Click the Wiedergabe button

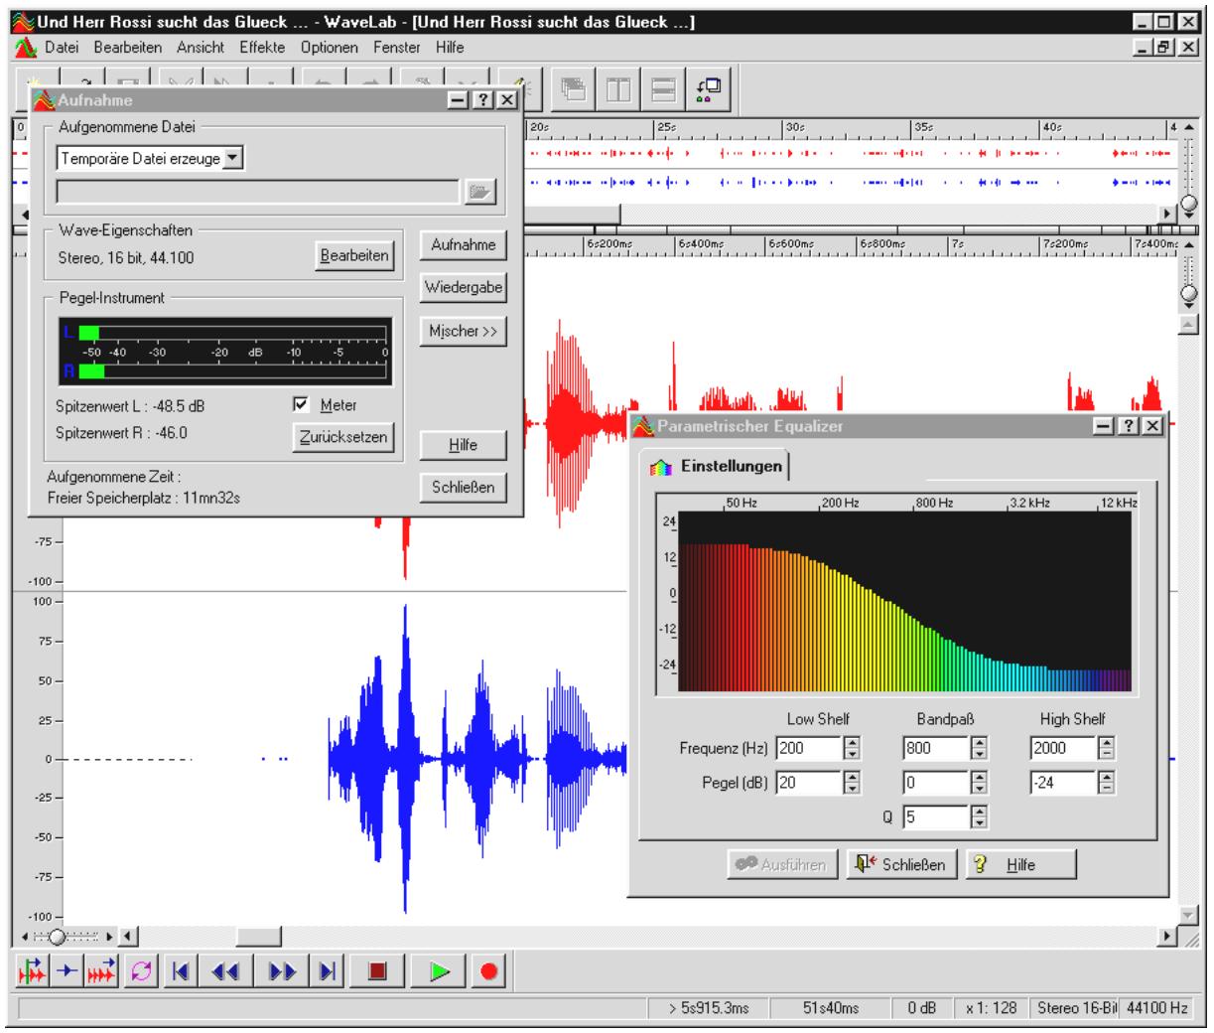pyautogui.click(x=463, y=288)
